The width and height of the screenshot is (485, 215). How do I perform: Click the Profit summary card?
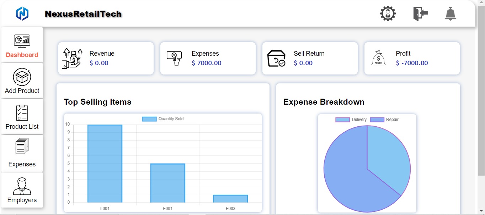point(412,58)
